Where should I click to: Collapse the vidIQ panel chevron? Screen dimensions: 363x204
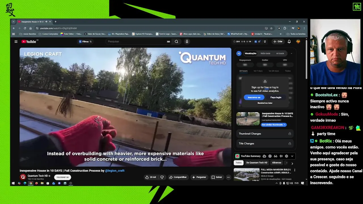coord(291,53)
